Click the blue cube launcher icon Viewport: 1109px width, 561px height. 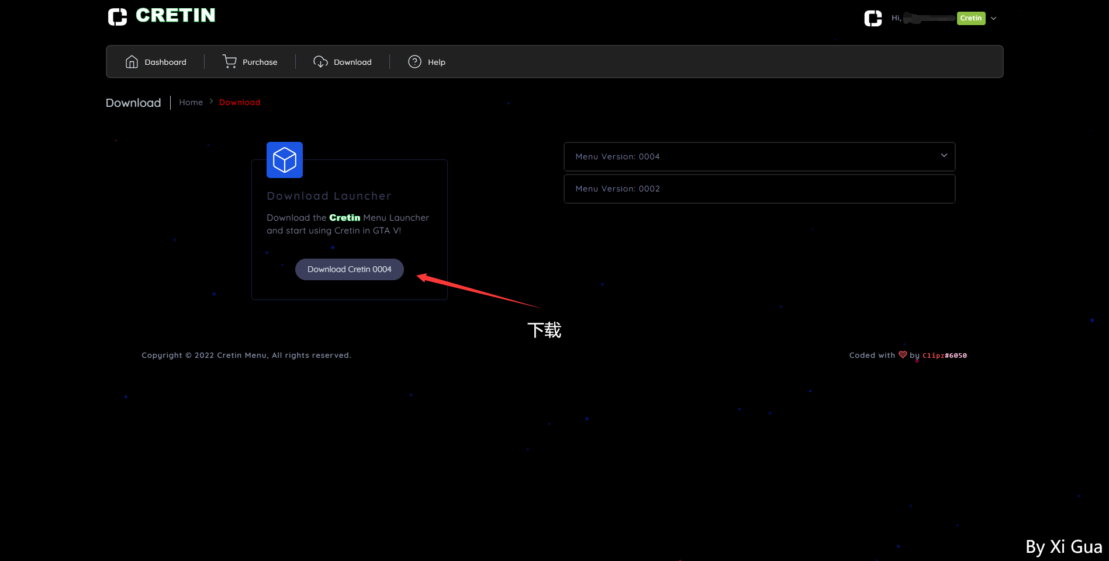click(285, 160)
